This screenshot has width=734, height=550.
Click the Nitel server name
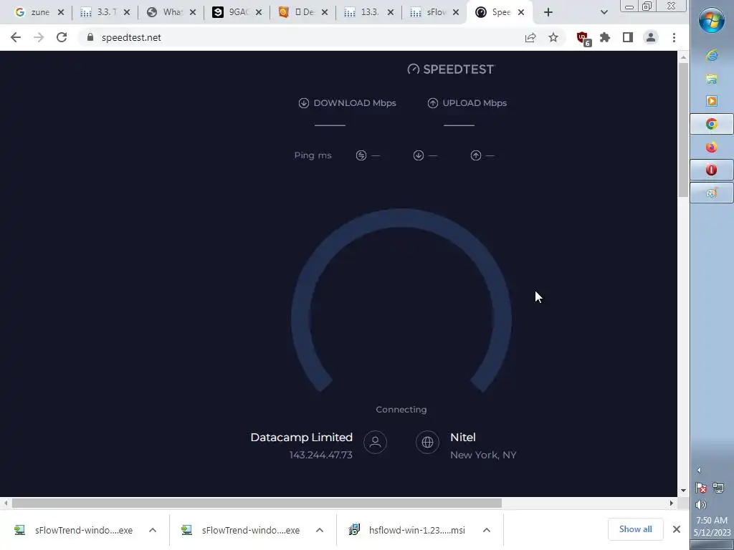tap(463, 438)
